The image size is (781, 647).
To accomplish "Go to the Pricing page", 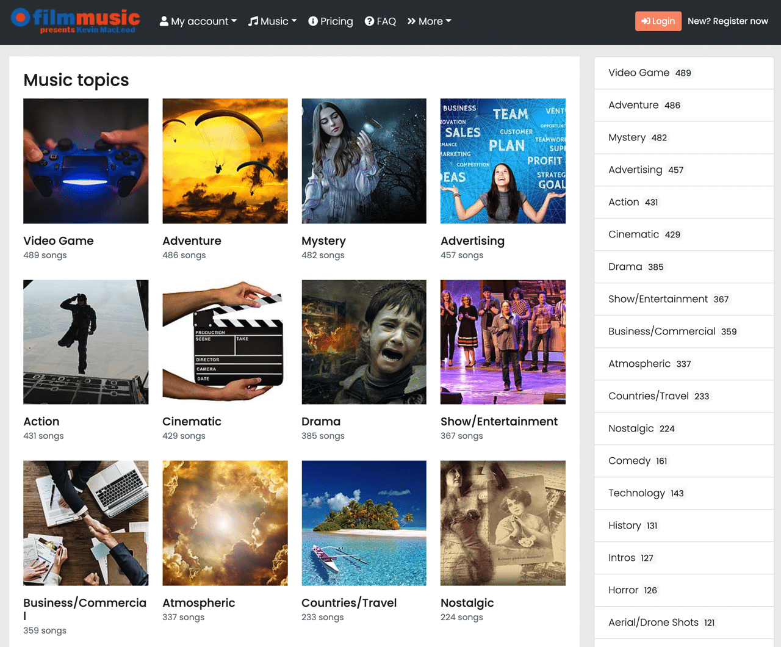I will (331, 21).
